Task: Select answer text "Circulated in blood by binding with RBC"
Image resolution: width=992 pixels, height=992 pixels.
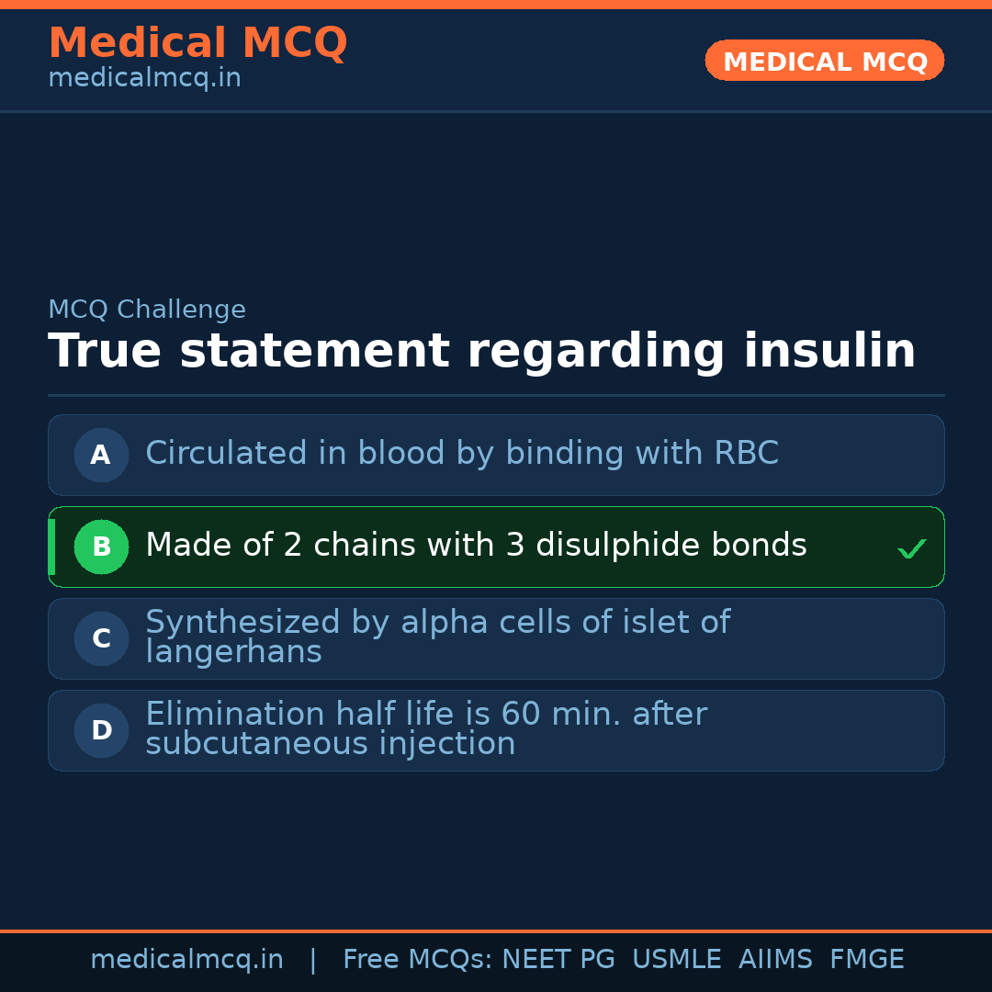Action: click(461, 454)
